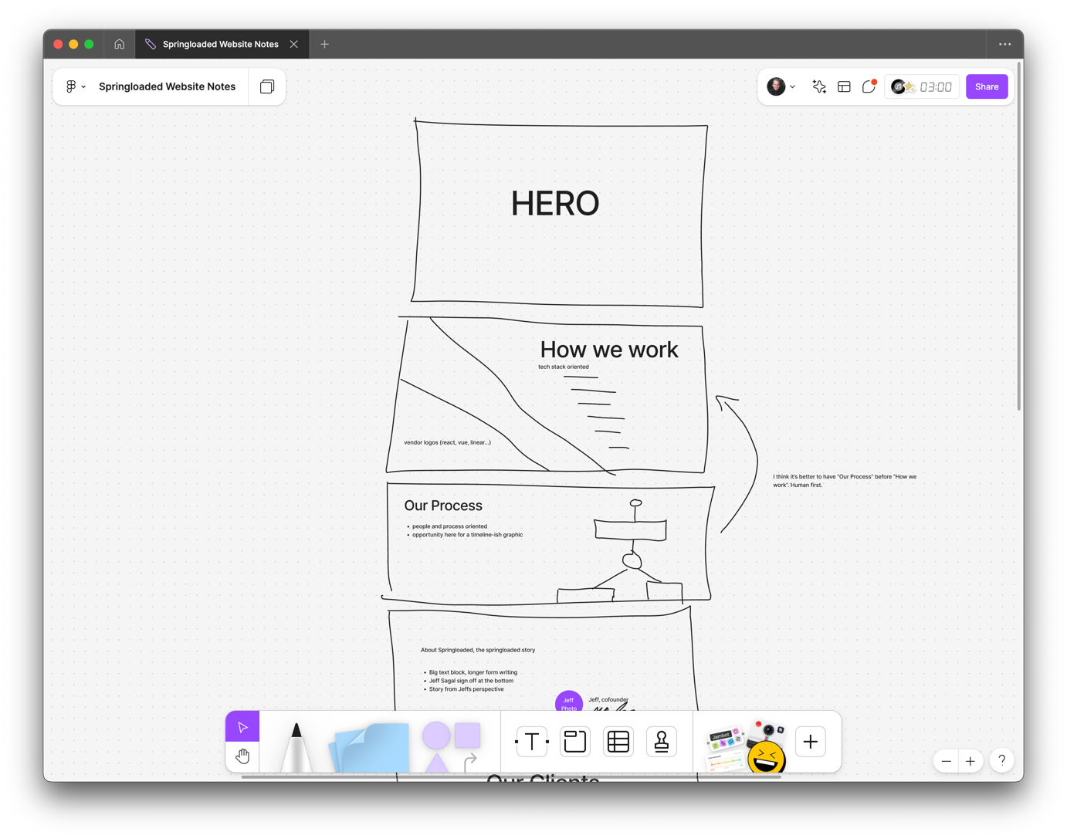Pick the Stamp tool
This screenshot has height=839, width=1067.
coord(662,741)
